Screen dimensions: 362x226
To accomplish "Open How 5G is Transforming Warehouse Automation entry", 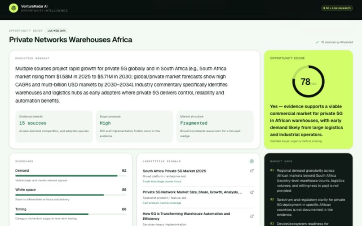I will pos(186,216).
